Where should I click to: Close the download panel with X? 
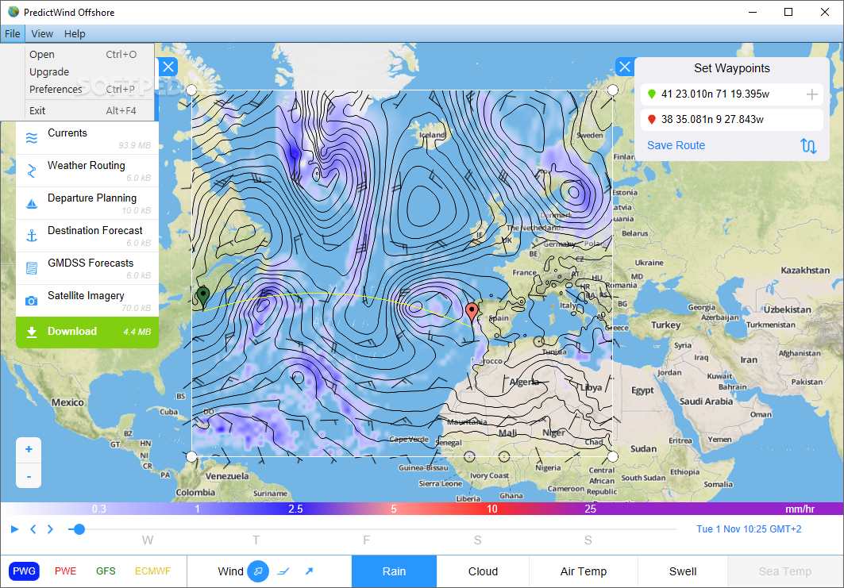(168, 67)
